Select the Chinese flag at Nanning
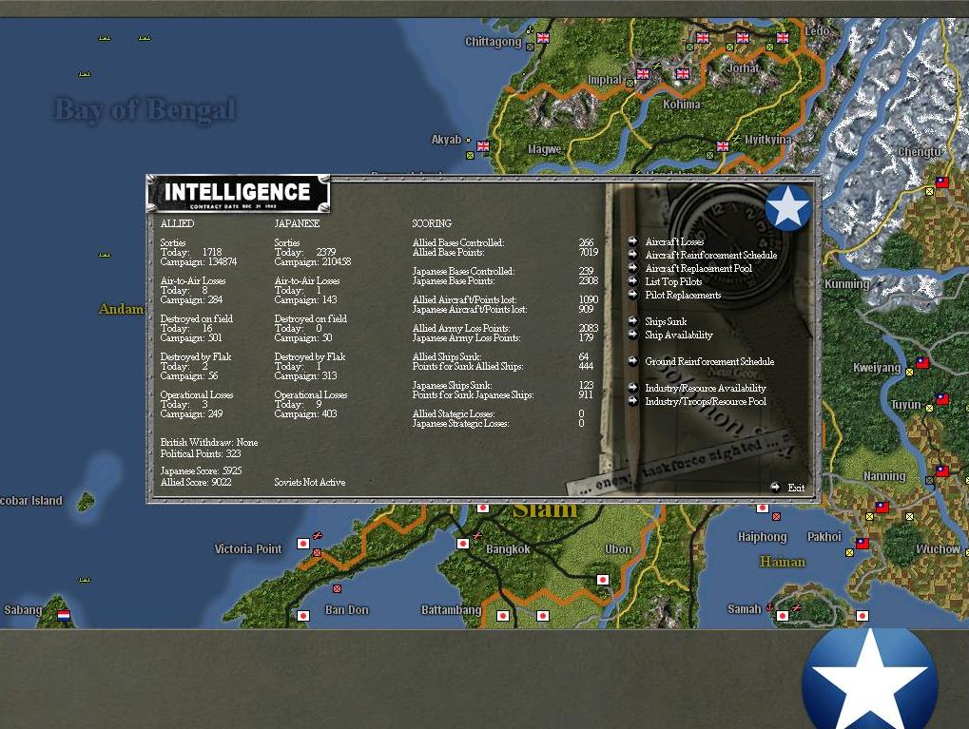 click(x=941, y=470)
